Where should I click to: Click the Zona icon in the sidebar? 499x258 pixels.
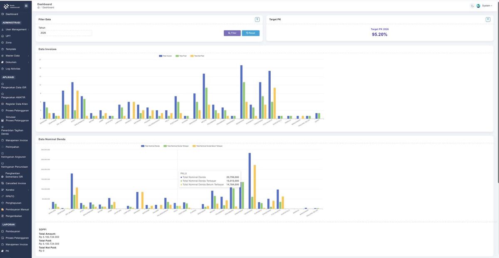tap(2, 42)
